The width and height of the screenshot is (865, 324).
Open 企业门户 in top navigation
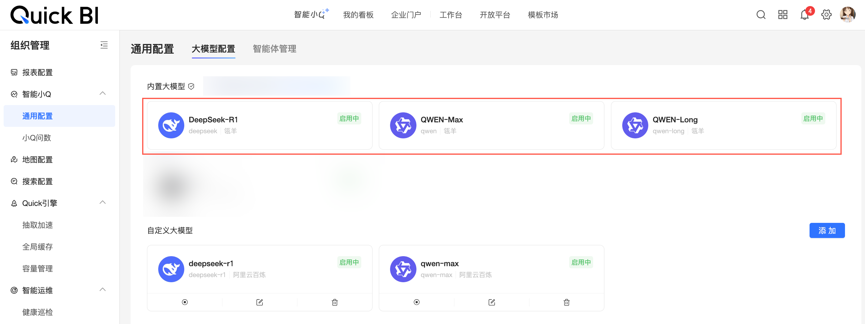[406, 15]
